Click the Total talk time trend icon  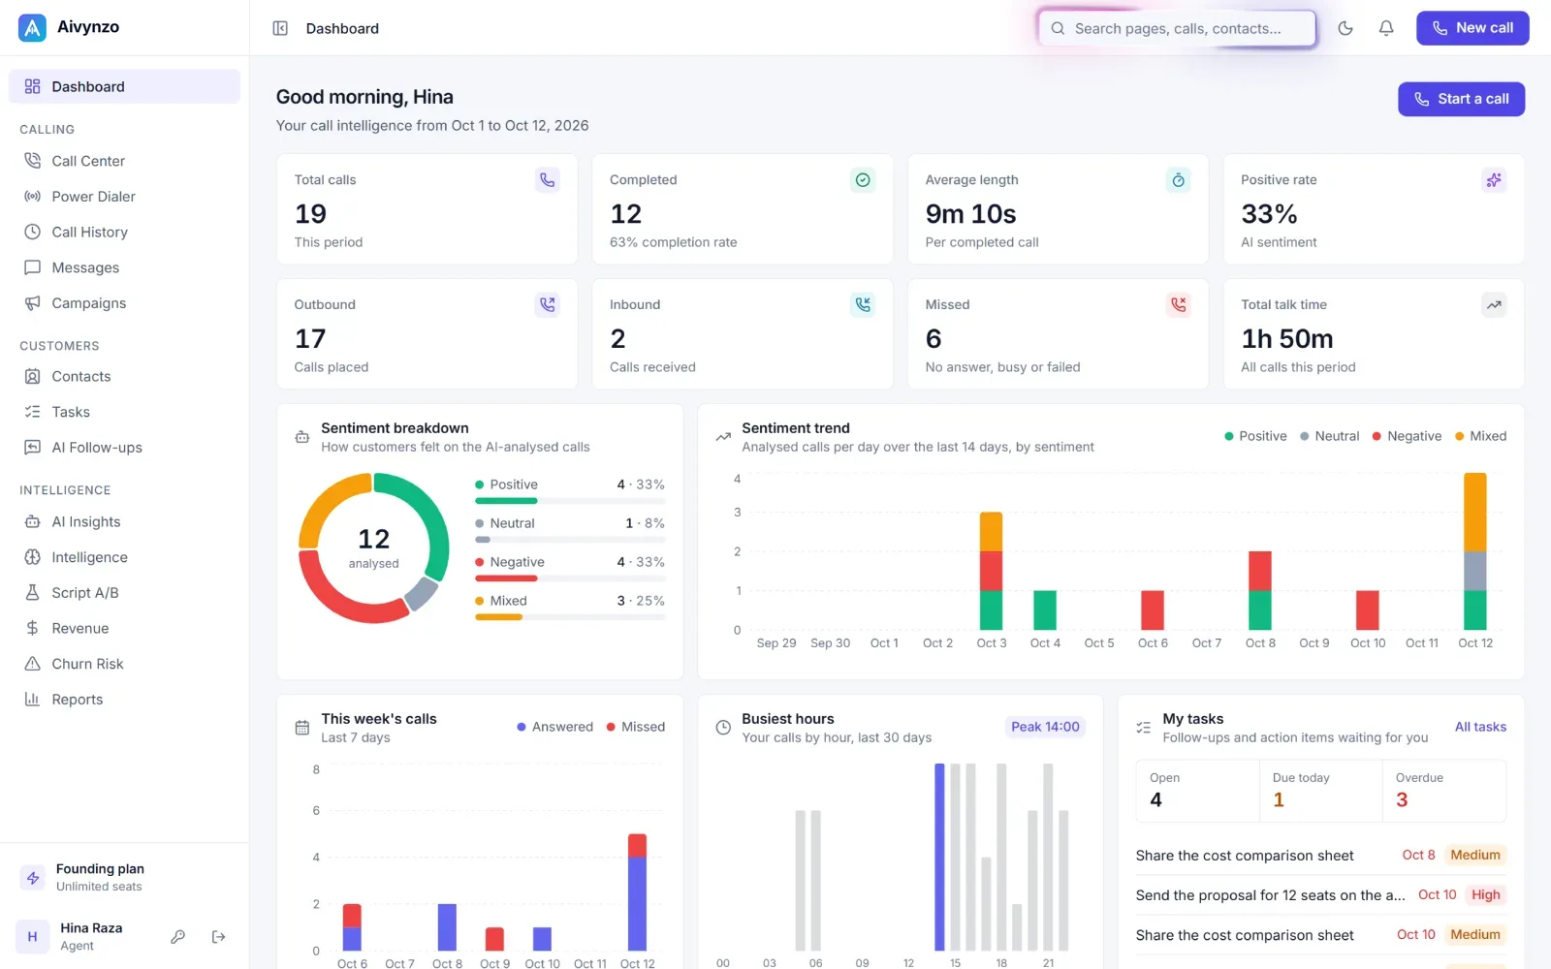(1494, 304)
